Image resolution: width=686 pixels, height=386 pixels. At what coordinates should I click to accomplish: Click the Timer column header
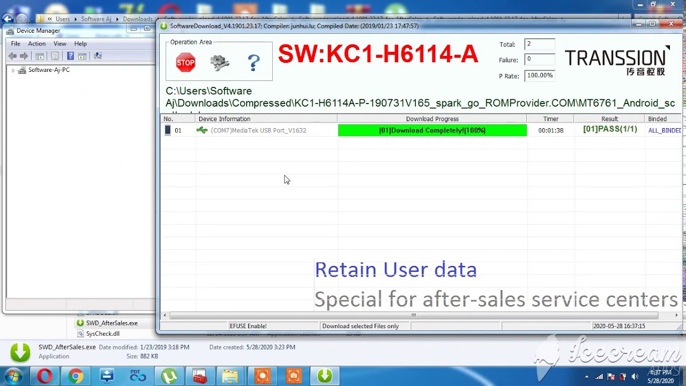point(550,119)
